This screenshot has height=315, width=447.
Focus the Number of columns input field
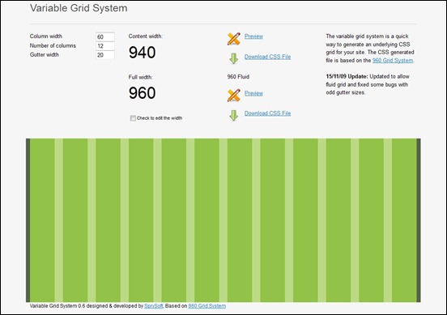tap(105, 46)
